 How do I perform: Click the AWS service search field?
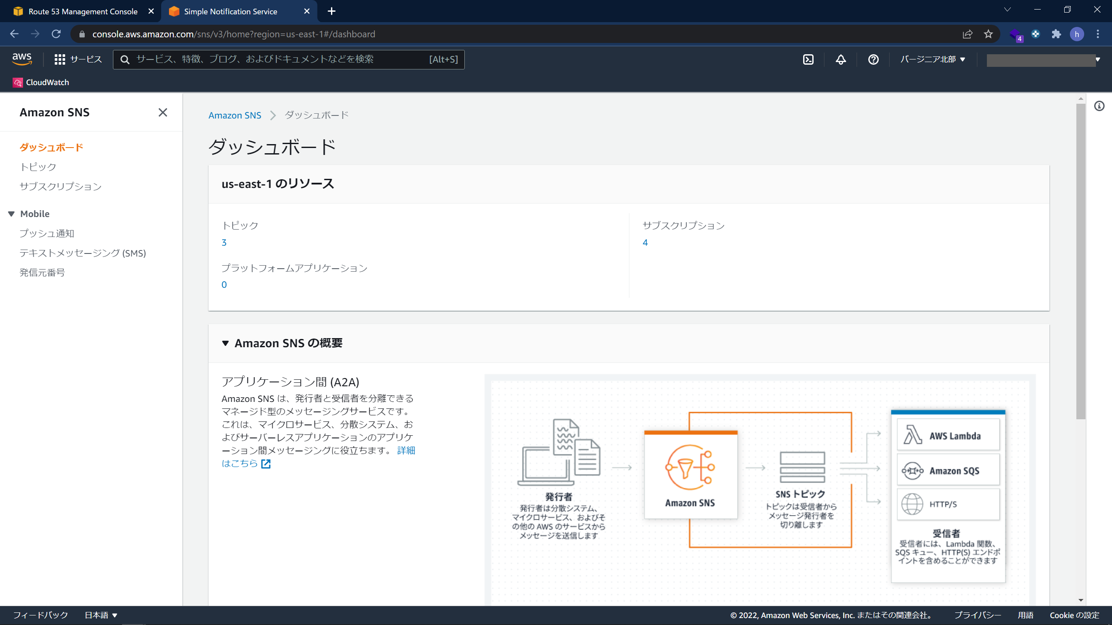pyautogui.click(x=288, y=59)
